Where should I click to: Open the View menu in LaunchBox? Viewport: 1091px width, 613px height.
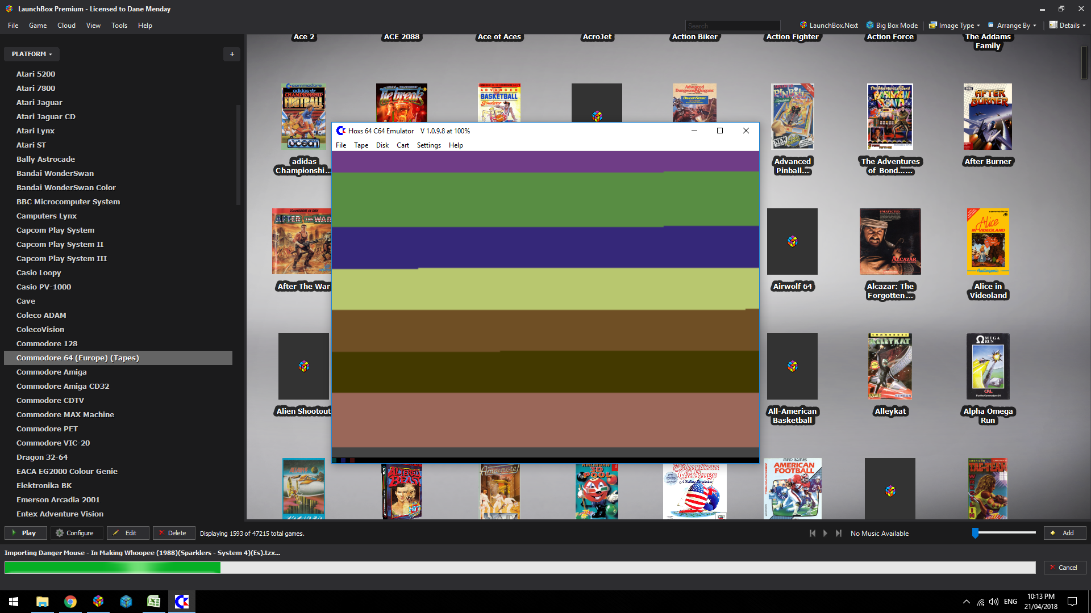pyautogui.click(x=93, y=26)
